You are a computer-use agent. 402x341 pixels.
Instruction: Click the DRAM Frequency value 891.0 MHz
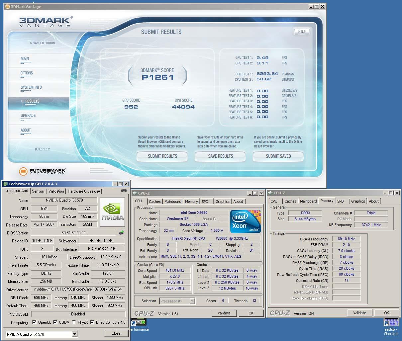[346, 239]
